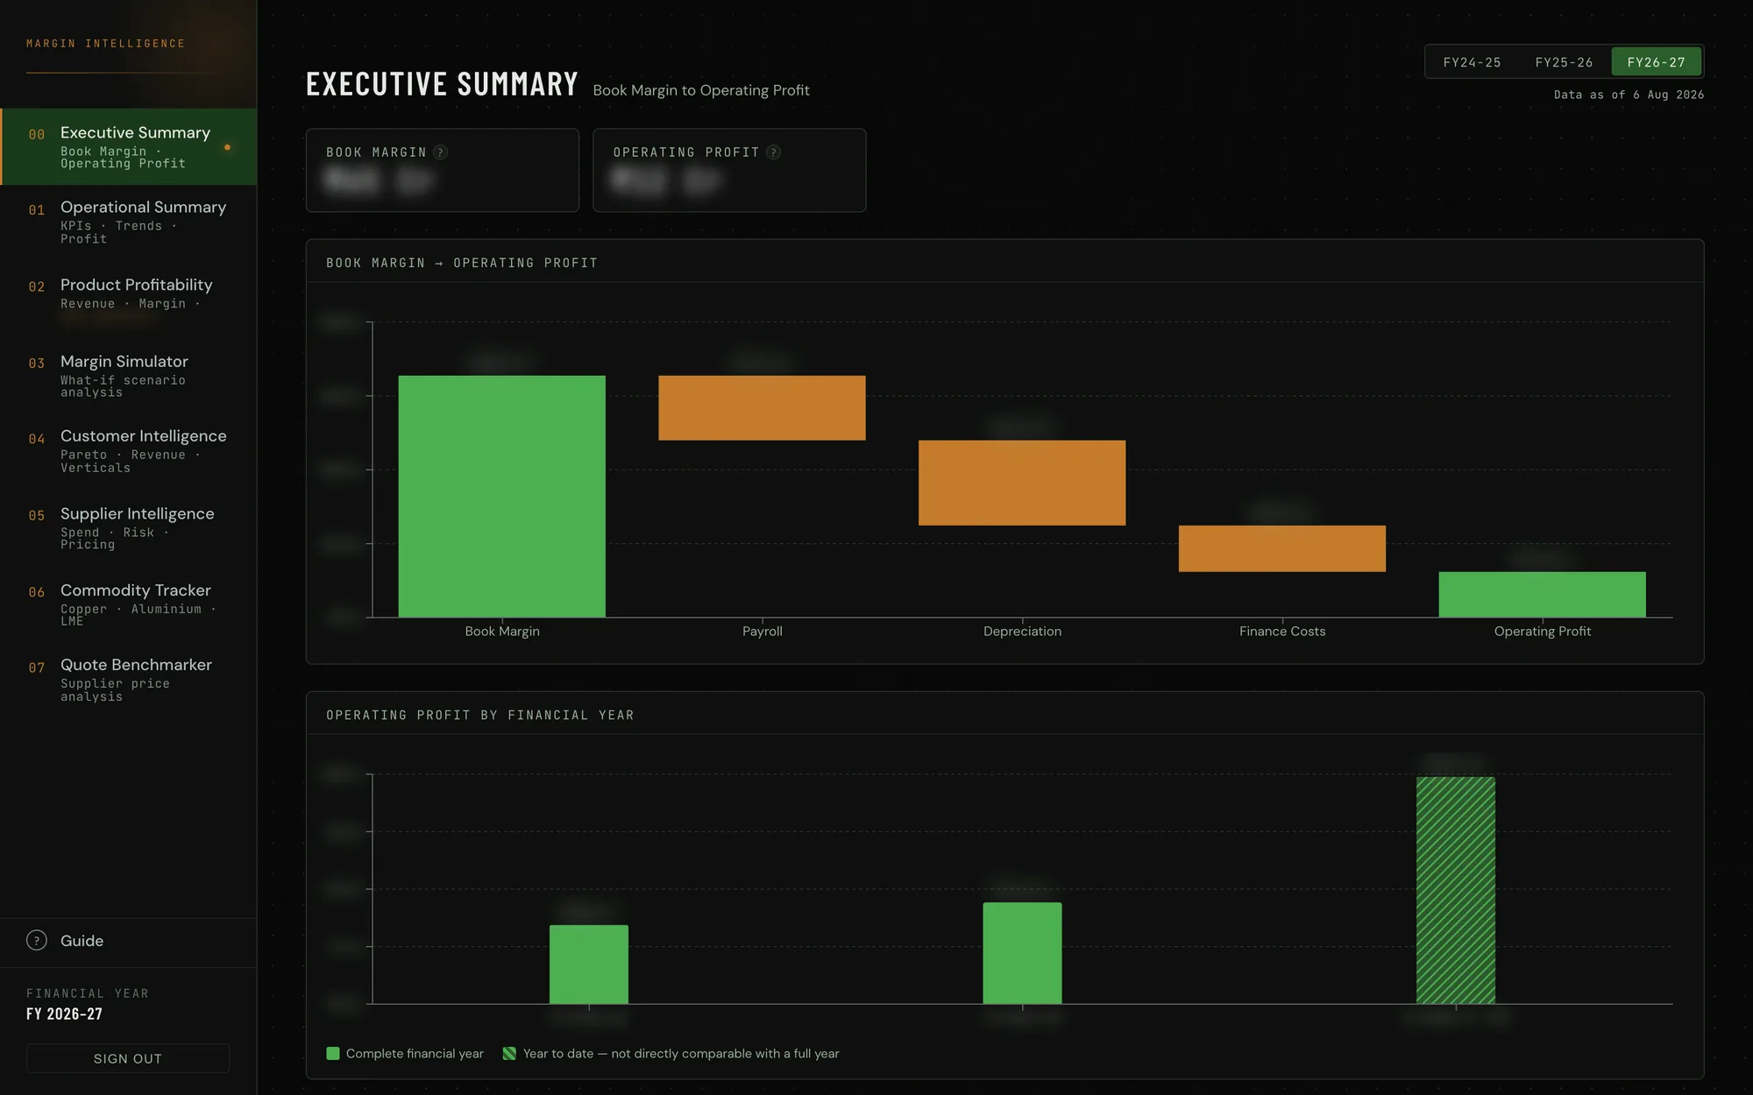Click 'Year to date — not directly comparable' legend text

pos(681,1053)
